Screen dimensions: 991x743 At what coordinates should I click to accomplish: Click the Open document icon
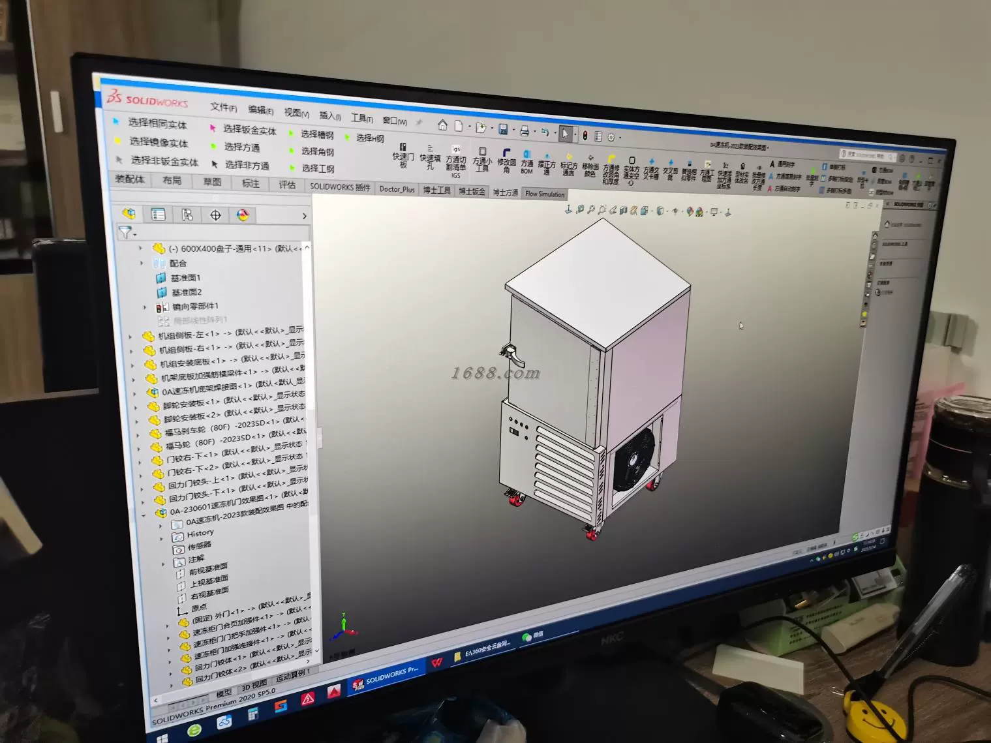pyautogui.click(x=481, y=128)
